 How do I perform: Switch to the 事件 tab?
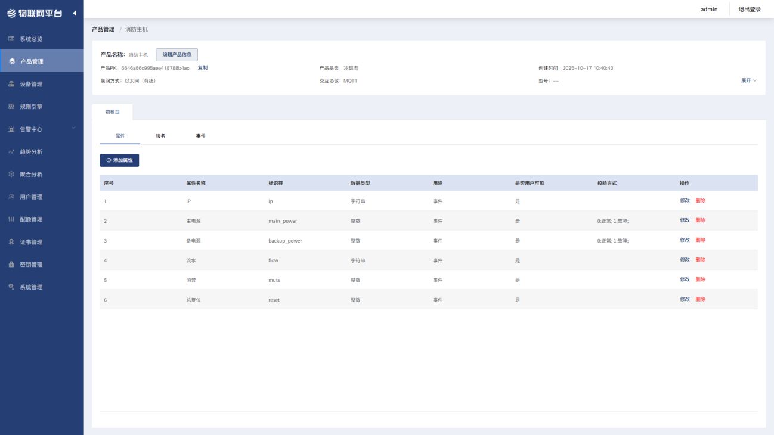click(200, 136)
